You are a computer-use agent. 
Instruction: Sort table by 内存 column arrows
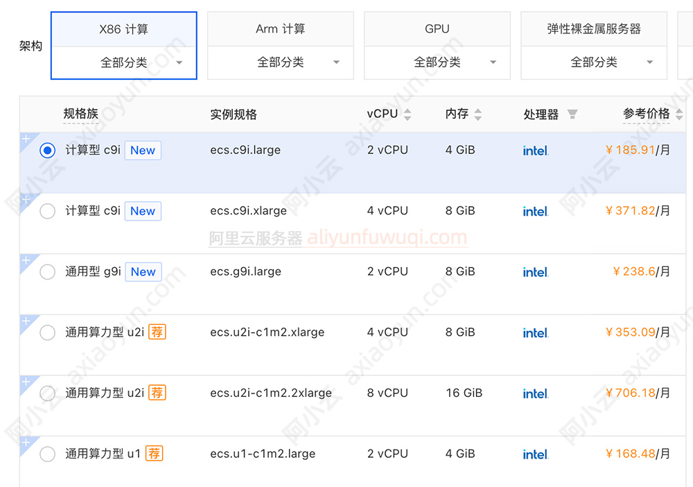pos(477,114)
